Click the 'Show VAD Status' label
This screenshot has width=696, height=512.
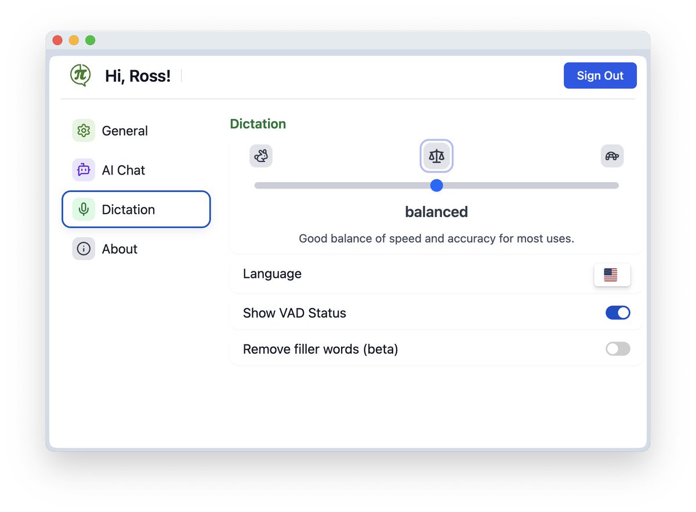pos(295,313)
